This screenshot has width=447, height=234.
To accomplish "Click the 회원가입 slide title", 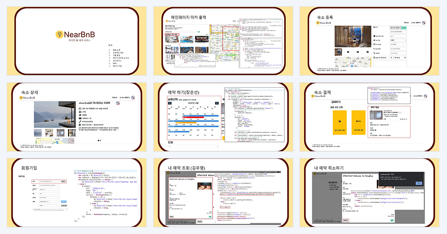I will pyautogui.click(x=29, y=168).
